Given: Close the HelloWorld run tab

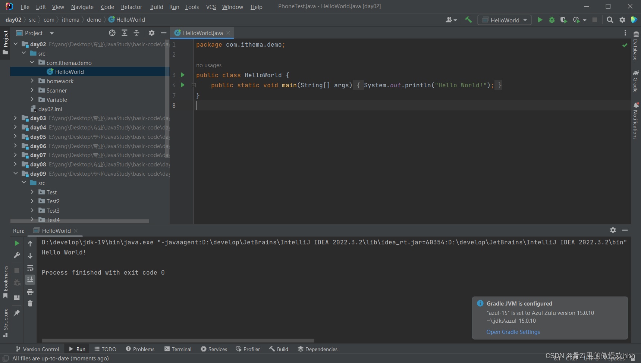Looking at the screenshot, I should point(76,231).
